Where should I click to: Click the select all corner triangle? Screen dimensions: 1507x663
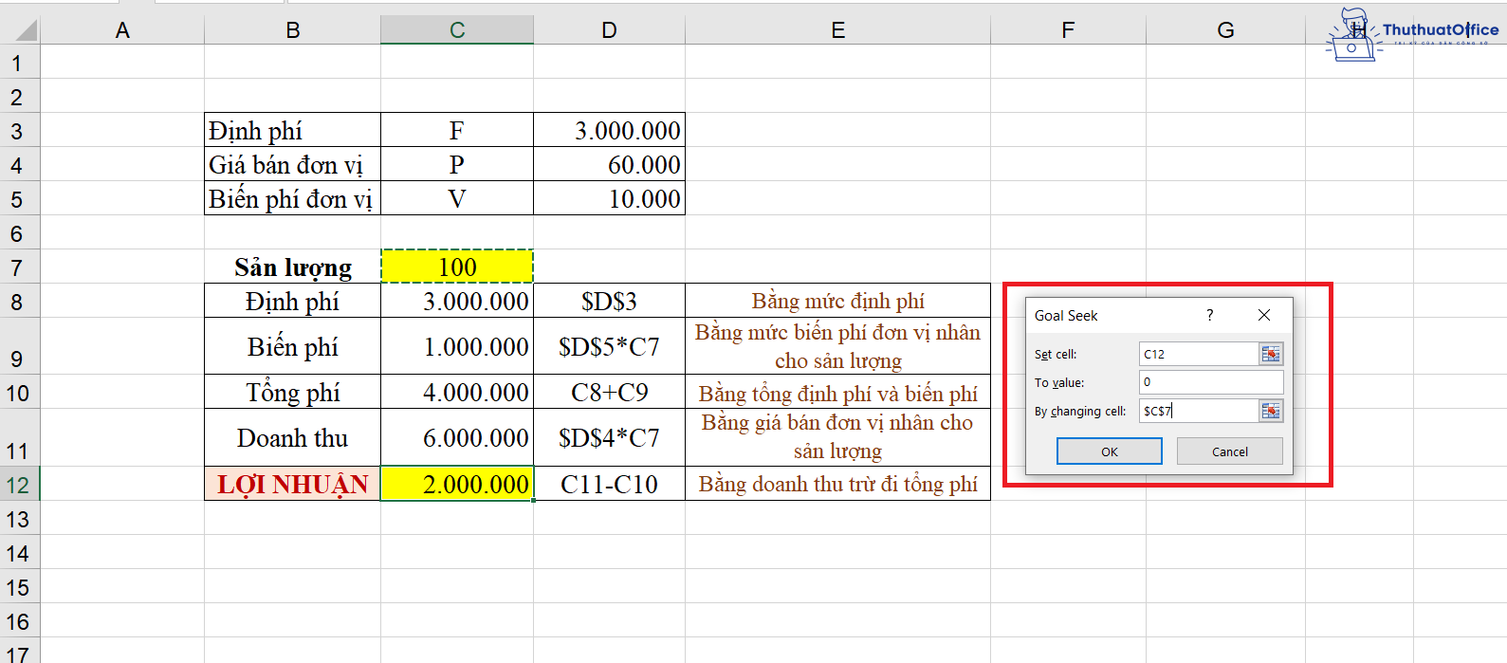(x=26, y=30)
